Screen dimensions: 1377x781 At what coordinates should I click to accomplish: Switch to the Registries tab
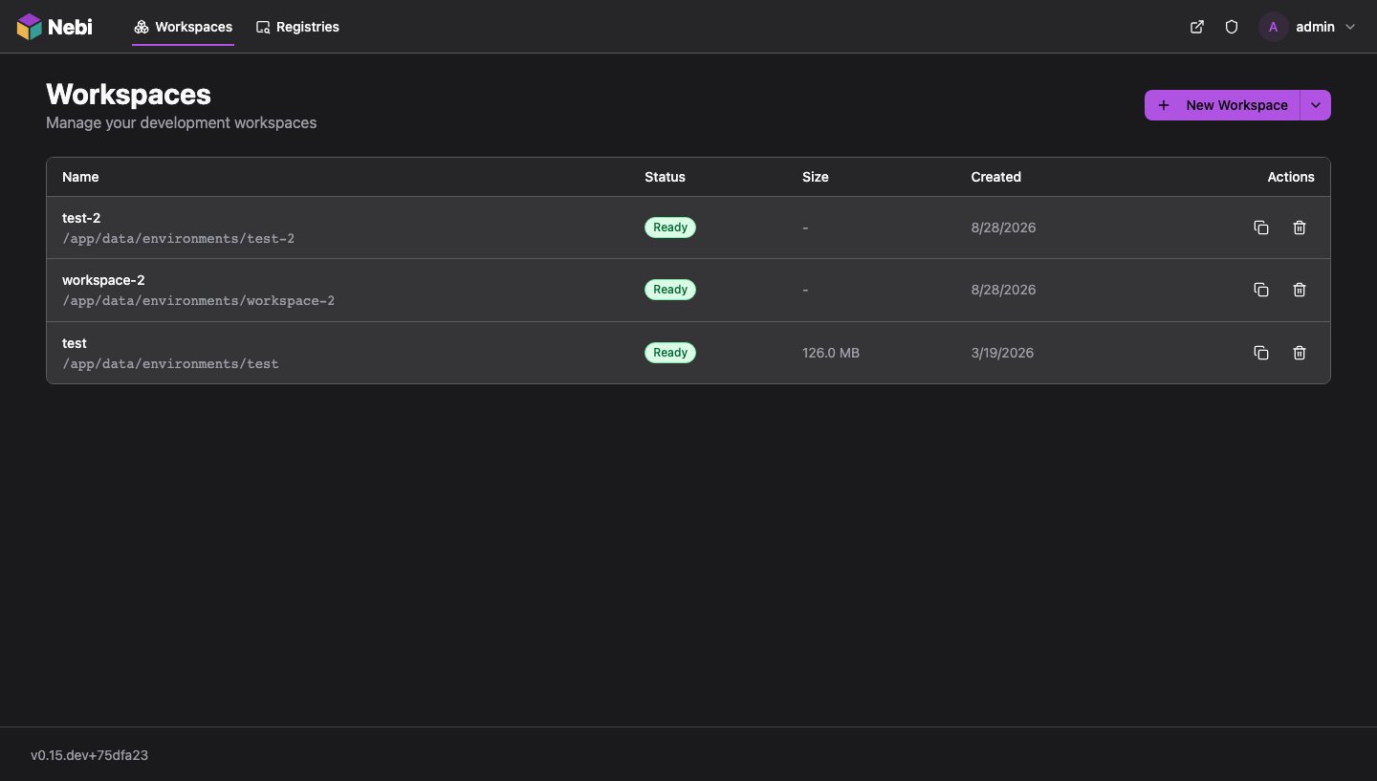click(297, 27)
